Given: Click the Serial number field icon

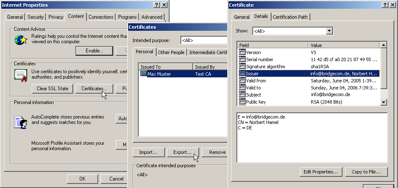Looking at the screenshot, I should 242,59.
